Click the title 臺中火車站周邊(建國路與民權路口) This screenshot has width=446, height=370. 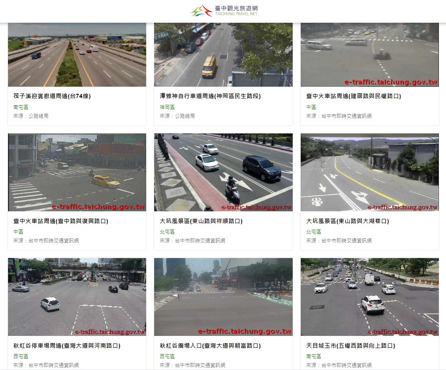pos(354,96)
